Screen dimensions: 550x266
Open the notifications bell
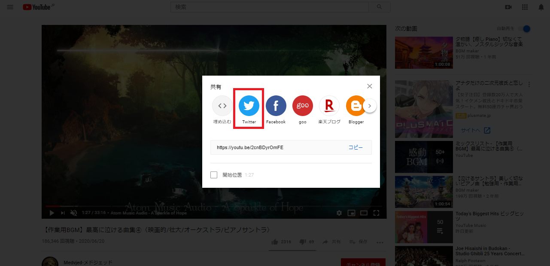(541, 7)
